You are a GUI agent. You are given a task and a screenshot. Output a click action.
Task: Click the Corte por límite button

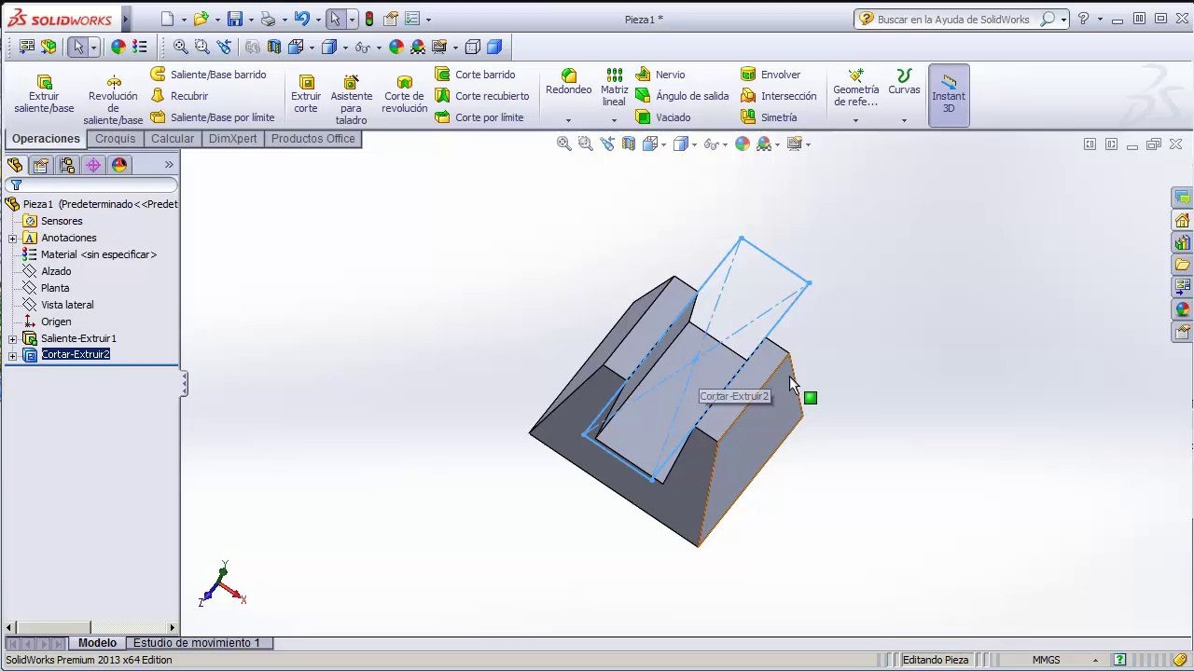click(479, 117)
